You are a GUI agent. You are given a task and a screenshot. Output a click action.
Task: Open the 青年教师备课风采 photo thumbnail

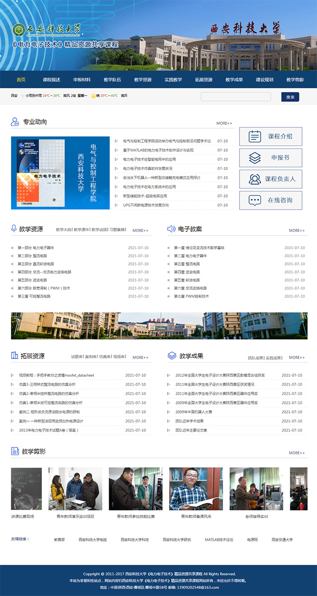[x=196, y=489]
